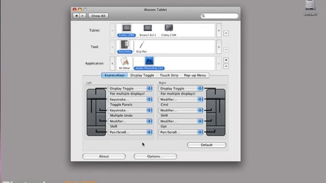The width and height of the screenshot is (326, 183).
Task: Click the Wacom Tablet window title
Action: click(155, 10)
